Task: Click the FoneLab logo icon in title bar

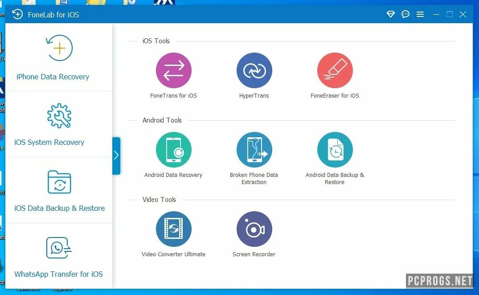Action: click(x=17, y=14)
